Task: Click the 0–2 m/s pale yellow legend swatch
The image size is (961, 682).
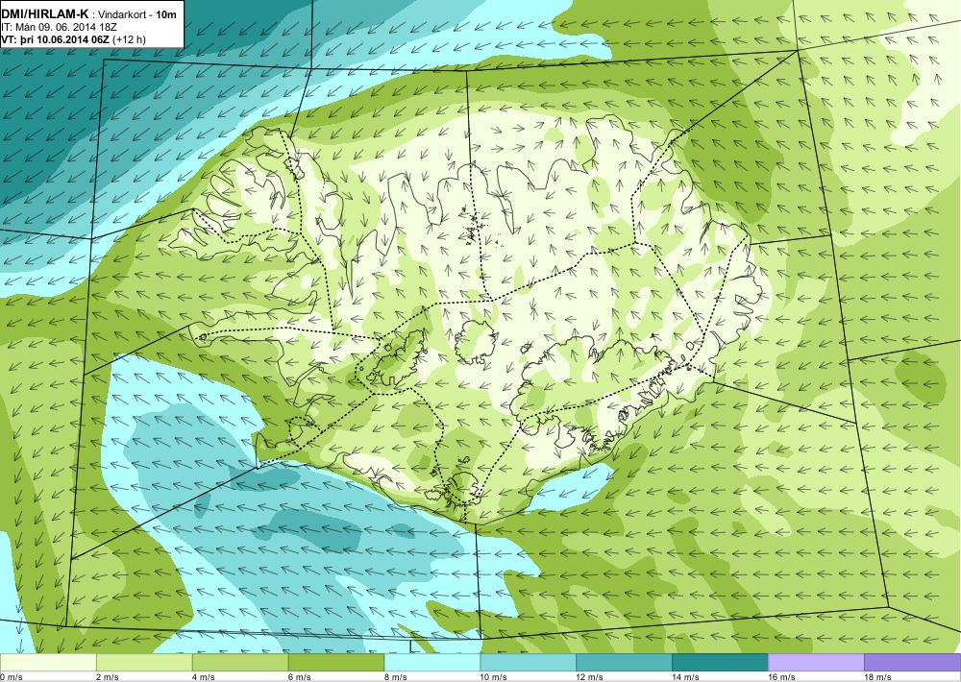Action: click(48, 663)
